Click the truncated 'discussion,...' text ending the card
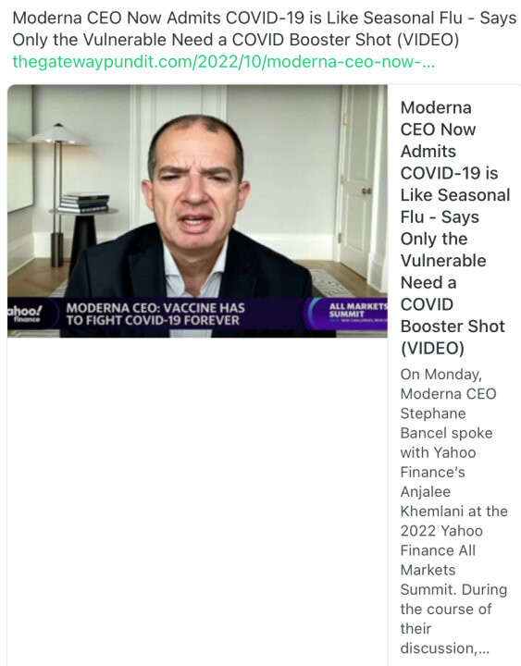Screen dimensions: 521x666 [445, 648]
